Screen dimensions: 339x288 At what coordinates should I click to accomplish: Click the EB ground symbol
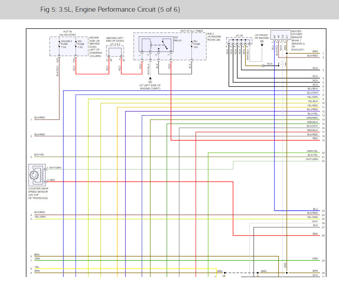coord(262,45)
